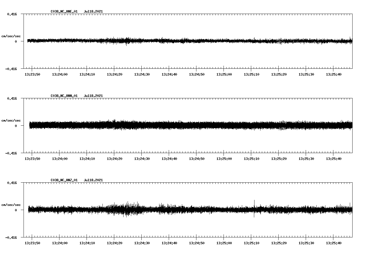This screenshot has width=372, height=253.
Task: Click the 13:23:50 time label under HNE plot
Action: (32, 74)
